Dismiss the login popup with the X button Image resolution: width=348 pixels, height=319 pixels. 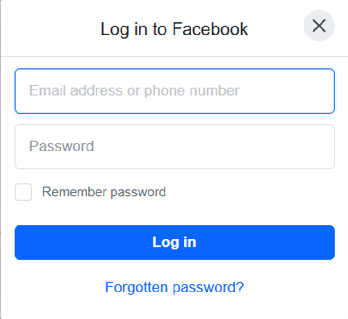point(319,26)
